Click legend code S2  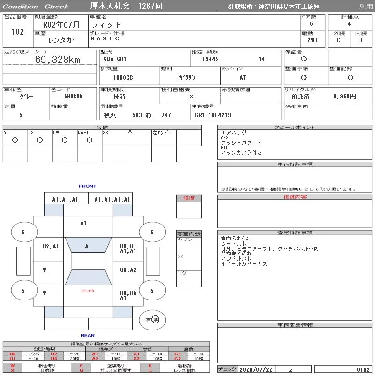136,359
